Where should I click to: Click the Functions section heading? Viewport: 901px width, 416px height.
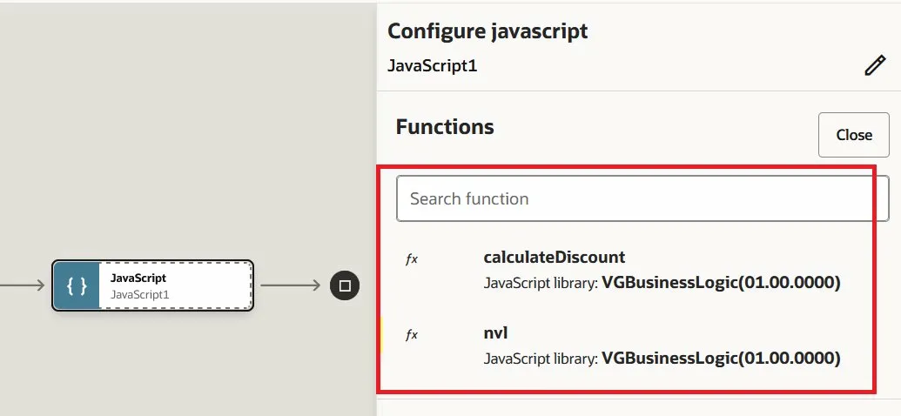click(x=445, y=127)
